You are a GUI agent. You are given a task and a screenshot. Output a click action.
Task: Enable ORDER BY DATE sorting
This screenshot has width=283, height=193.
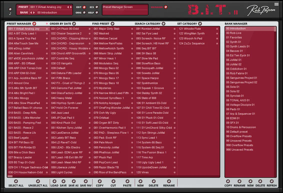pyautogui.click(x=74, y=24)
